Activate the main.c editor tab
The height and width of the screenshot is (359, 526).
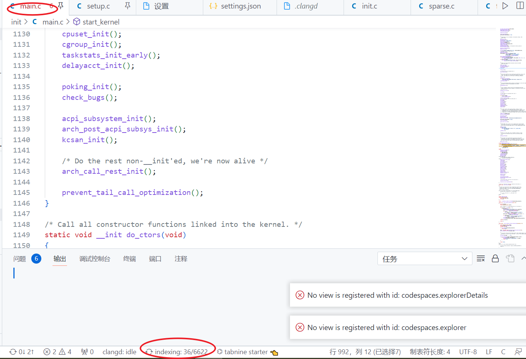[31, 6]
